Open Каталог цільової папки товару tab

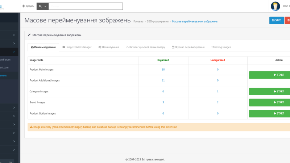point(145,47)
